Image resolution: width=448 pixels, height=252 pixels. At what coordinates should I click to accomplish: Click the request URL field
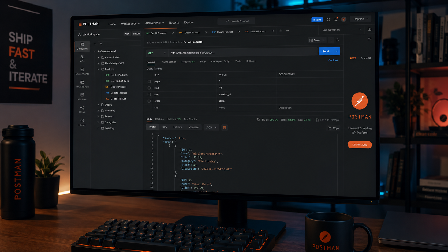pos(243,53)
